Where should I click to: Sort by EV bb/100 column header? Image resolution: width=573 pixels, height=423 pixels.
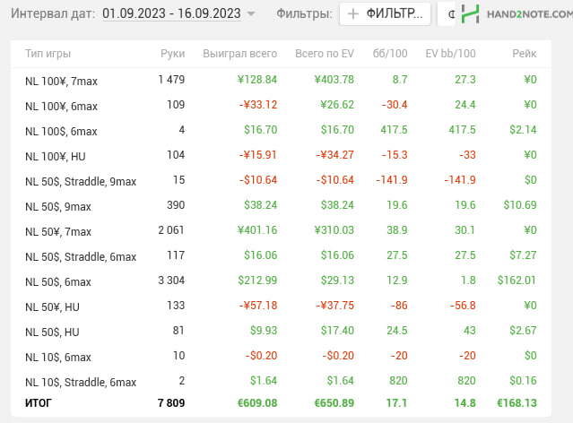(450, 54)
